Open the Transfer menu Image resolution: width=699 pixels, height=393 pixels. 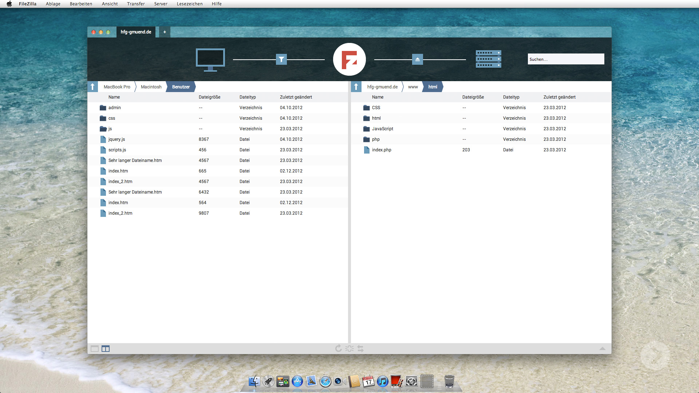click(x=136, y=4)
